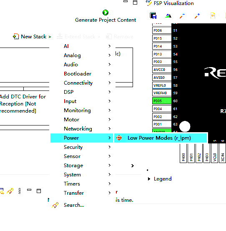
Task: Expand the Legend section
Action: [149, 179]
